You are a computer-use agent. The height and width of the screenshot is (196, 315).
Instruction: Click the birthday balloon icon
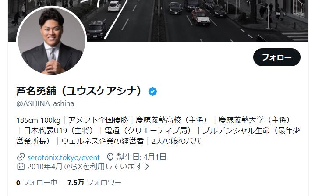[110, 157]
